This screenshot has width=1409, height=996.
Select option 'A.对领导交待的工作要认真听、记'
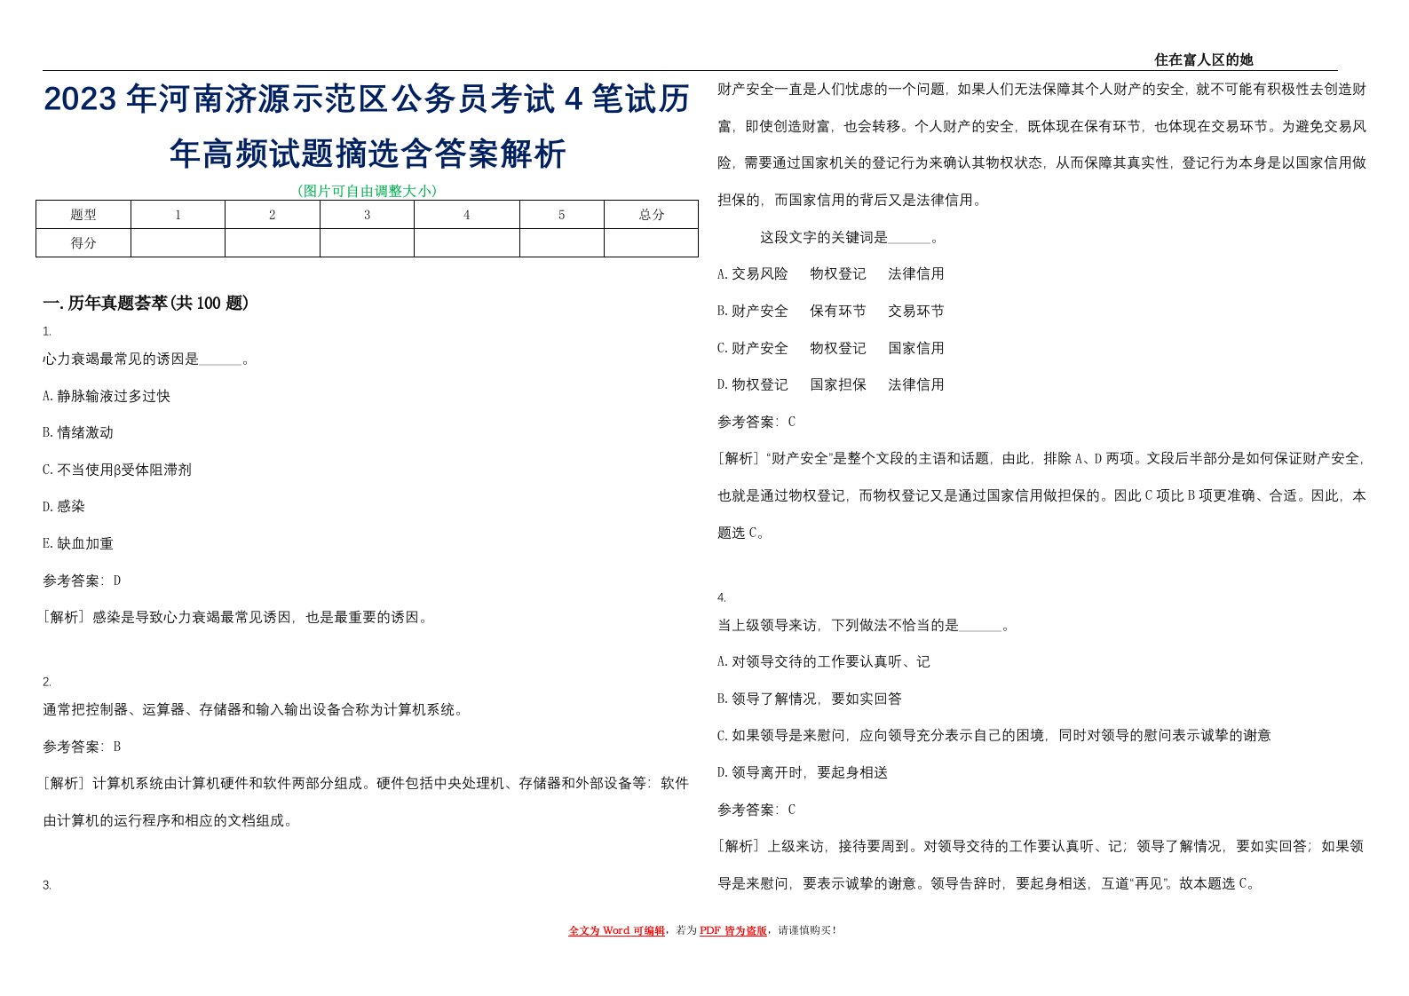[824, 661]
